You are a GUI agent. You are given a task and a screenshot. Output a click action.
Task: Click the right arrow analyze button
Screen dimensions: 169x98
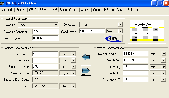click(x=86, y=70)
